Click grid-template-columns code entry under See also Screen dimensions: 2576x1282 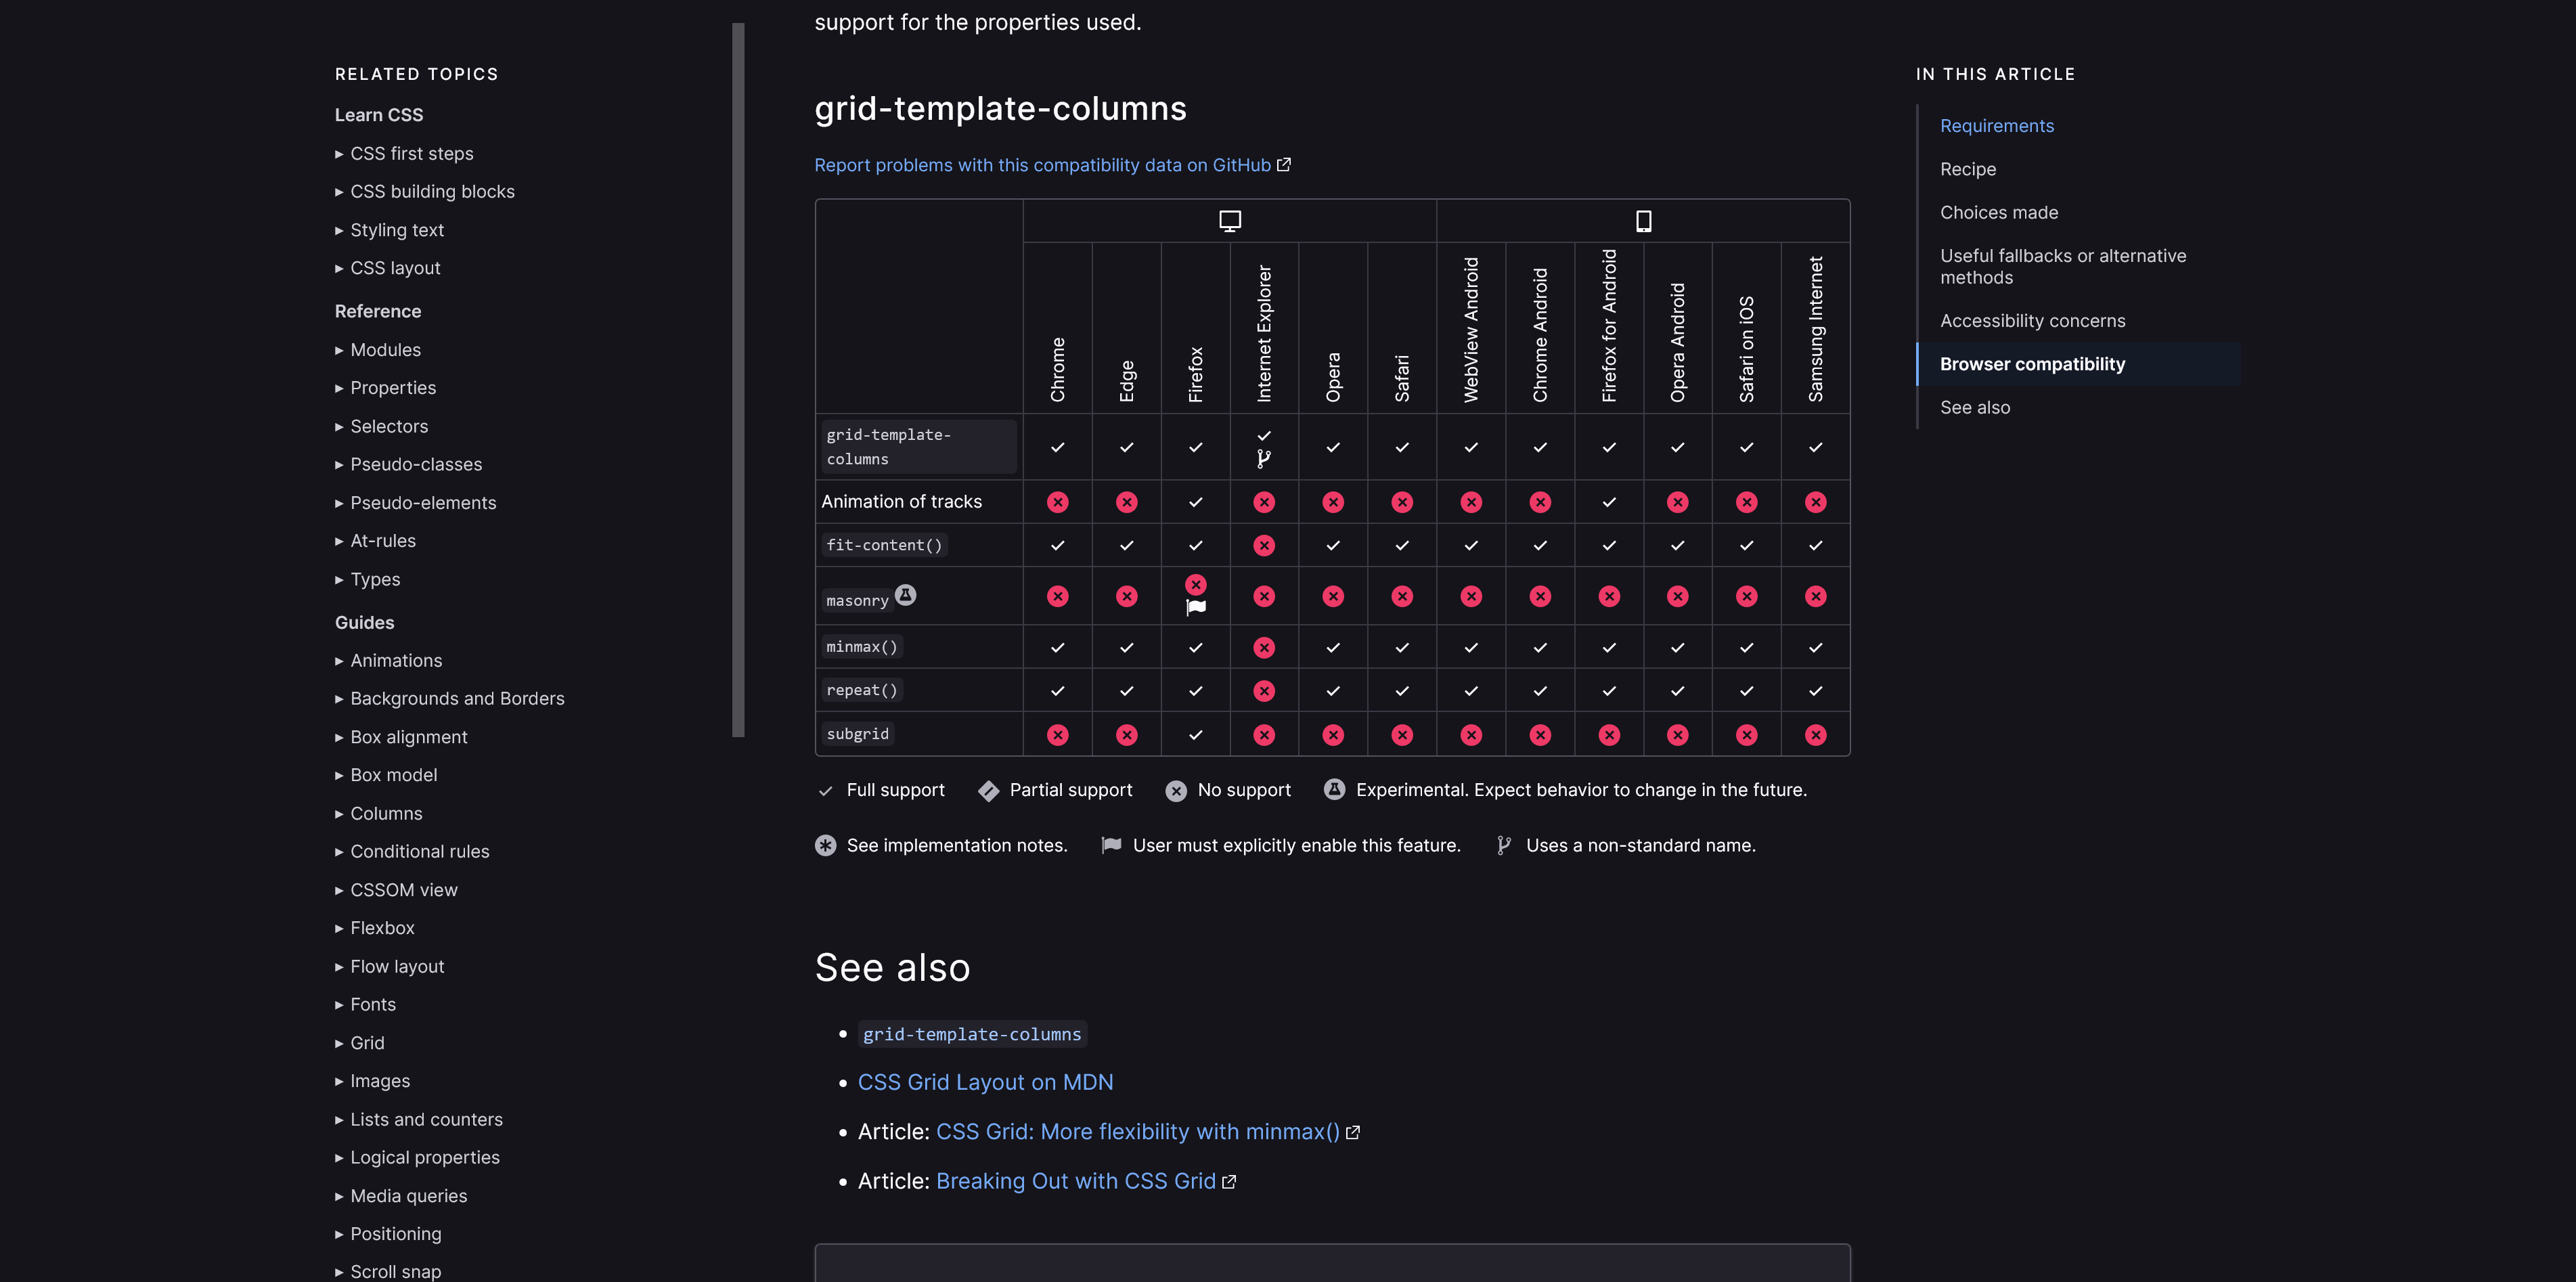click(971, 1034)
